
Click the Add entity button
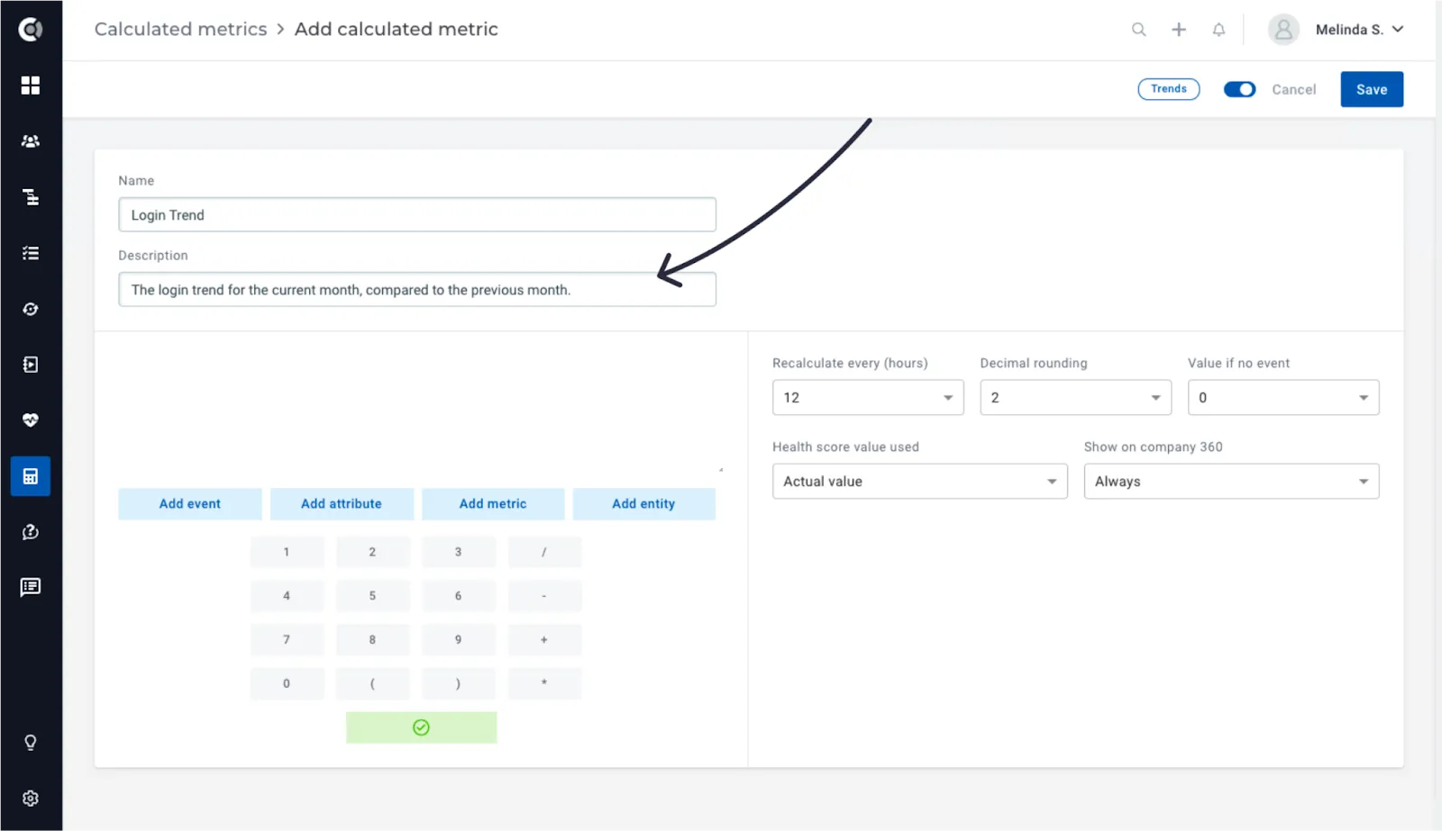tap(643, 504)
